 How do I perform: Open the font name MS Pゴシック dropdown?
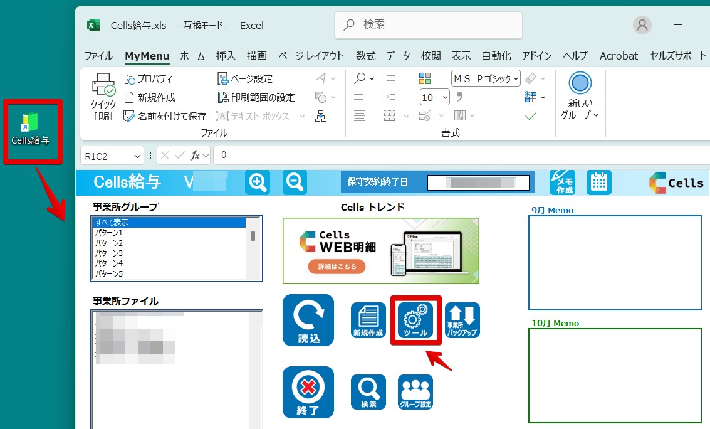click(516, 79)
